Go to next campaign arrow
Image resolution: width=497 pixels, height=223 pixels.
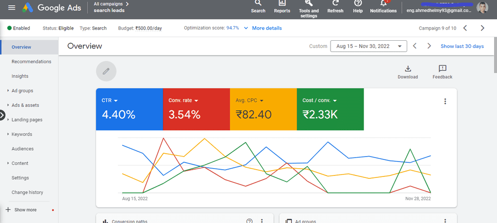click(x=482, y=28)
